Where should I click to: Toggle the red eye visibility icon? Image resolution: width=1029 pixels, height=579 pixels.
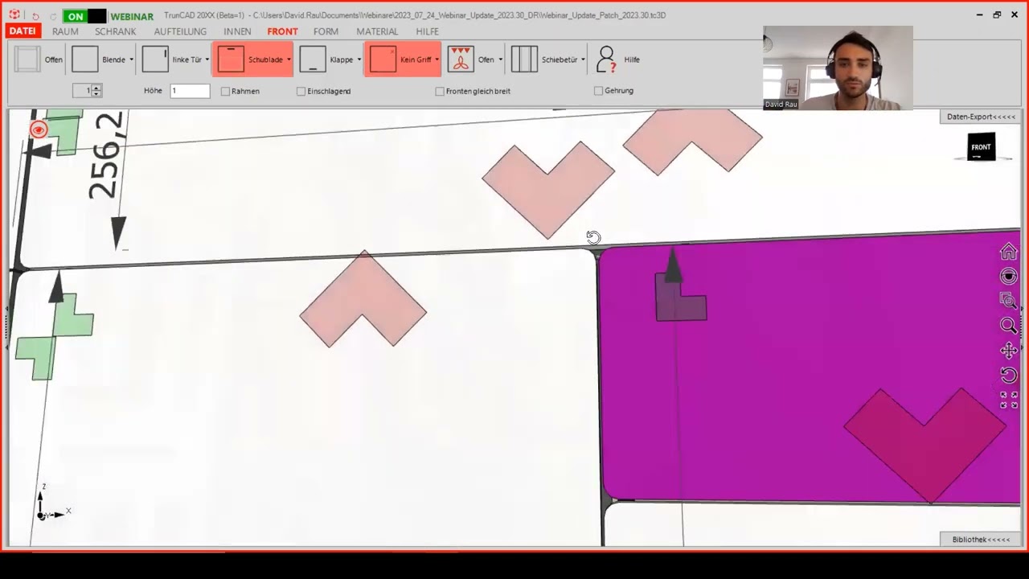[39, 129]
